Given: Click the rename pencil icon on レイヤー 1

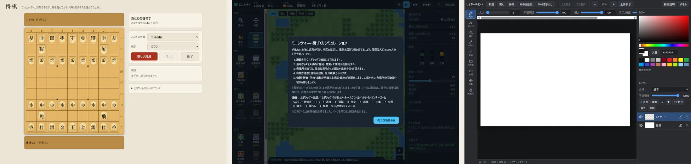Looking at the screenshot, I should (x=680, y=117).
